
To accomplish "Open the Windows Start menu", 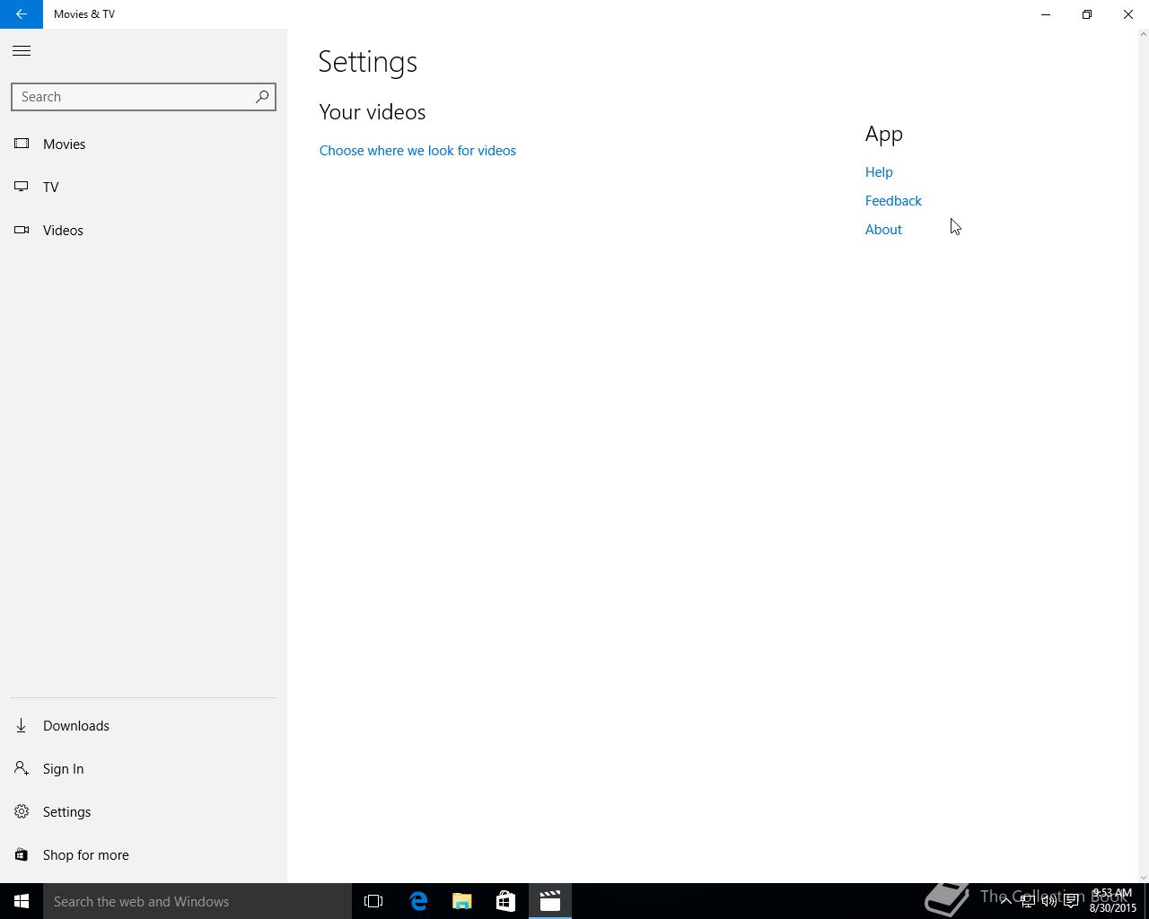I will click(22, 901).
